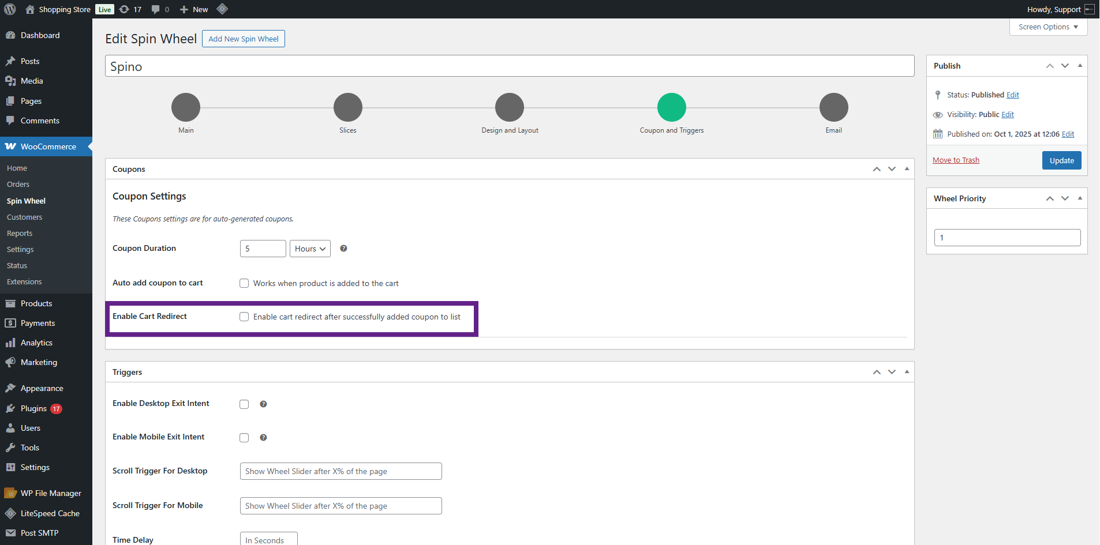Click help icon beside Desktop Exit Intent
1100x545 pixels.
pos(263,404)
